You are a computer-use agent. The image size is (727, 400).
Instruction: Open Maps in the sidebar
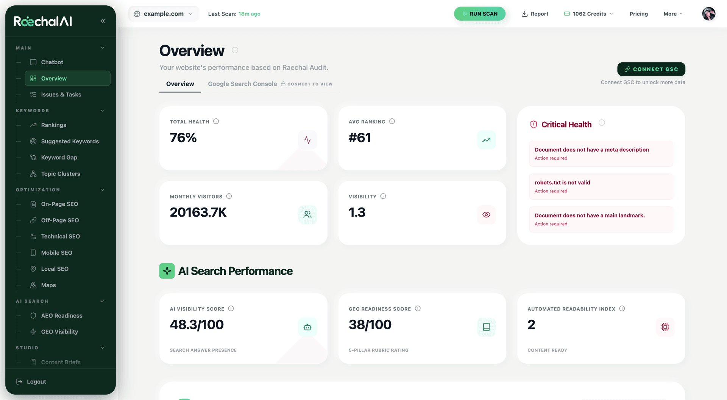(x=67, y=285)
